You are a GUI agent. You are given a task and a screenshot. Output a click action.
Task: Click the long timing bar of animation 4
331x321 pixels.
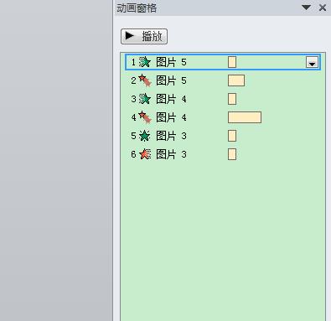click(x=245, y=117)
